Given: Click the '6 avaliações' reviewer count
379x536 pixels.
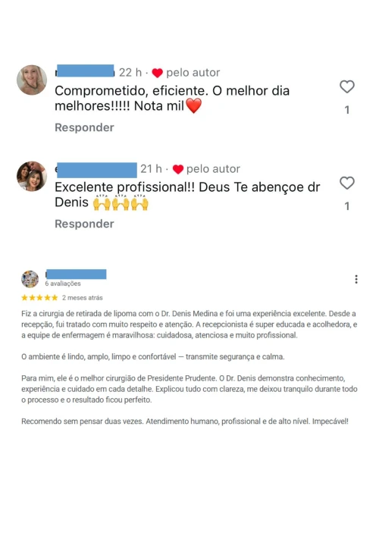Looking at the screenshot, I should point(63,284).
